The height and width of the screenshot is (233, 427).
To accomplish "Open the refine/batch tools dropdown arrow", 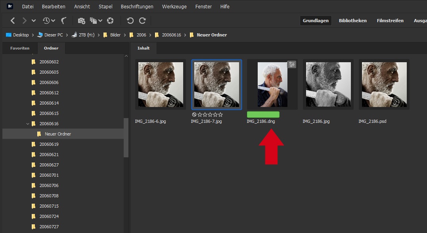I will tap(100, 21).
